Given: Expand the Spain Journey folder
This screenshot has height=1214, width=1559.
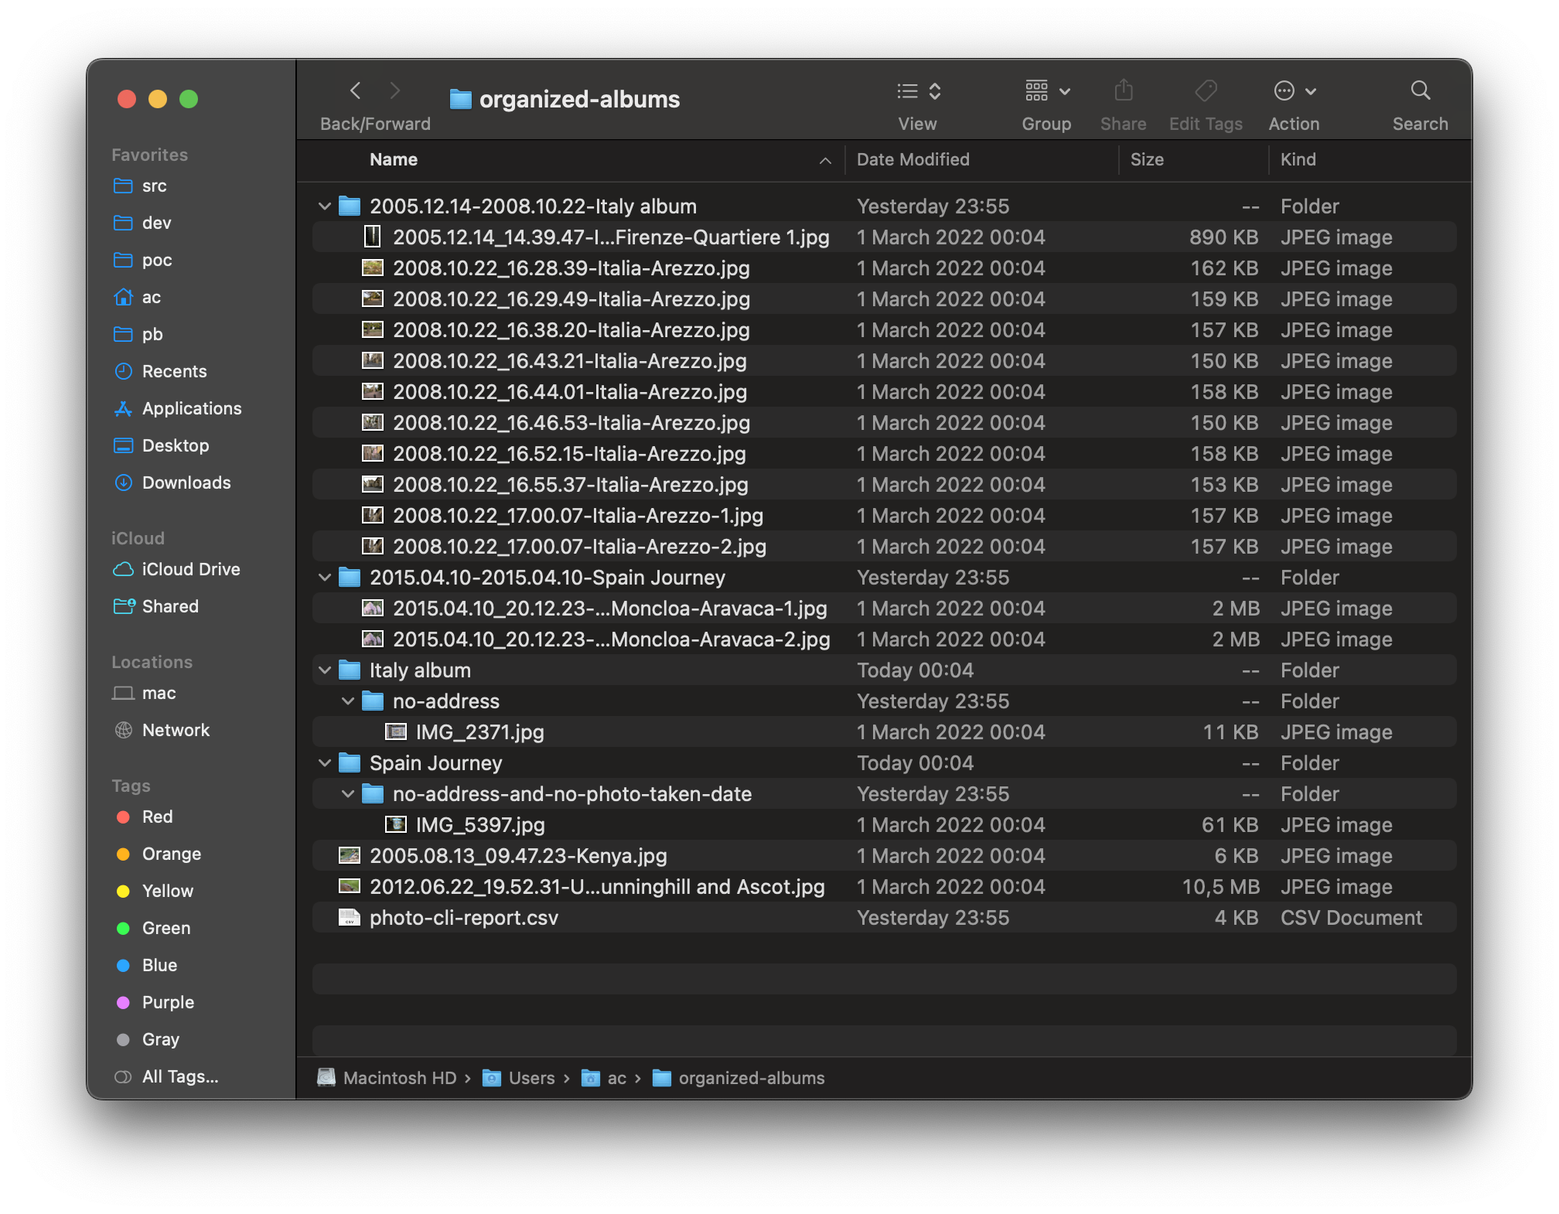Looking at the screenshot, I should click(326, 762).
